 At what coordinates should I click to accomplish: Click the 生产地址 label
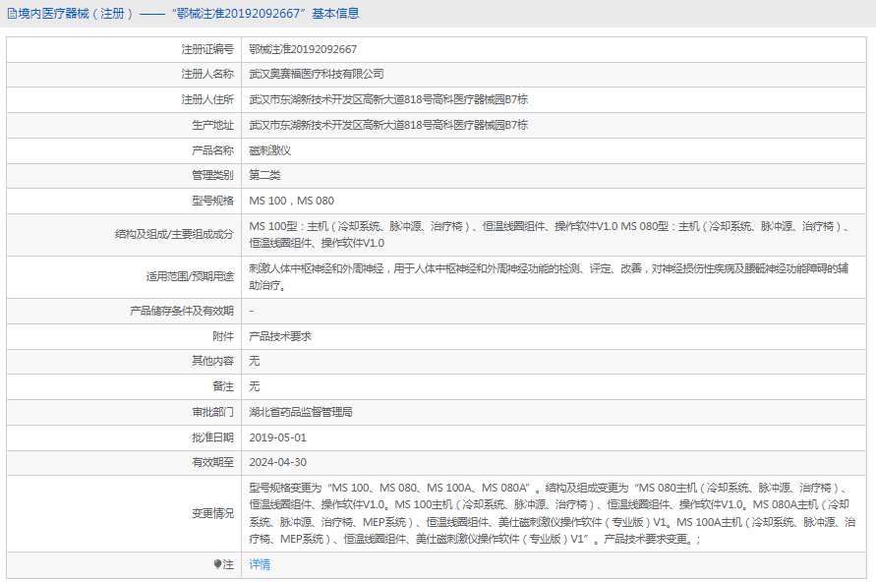[x=212, y=125]
